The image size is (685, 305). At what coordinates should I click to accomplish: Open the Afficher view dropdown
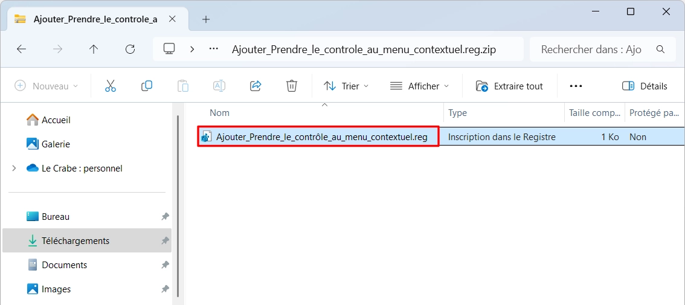point(419,86)
